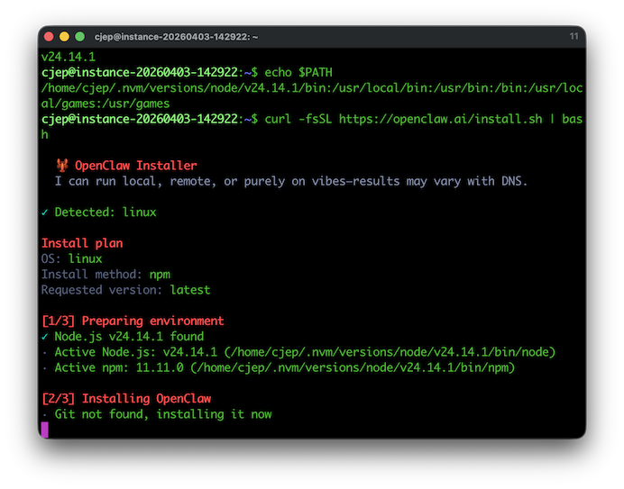The width and height of the screenshot is (624, 489).
Task: Click the lobster icon beside OpenClaw Installer
Action: click(x=62, y=166)
